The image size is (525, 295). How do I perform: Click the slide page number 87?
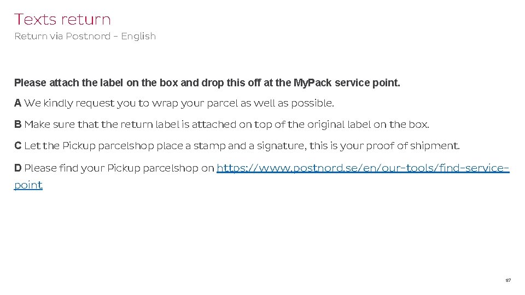(508, 280)
